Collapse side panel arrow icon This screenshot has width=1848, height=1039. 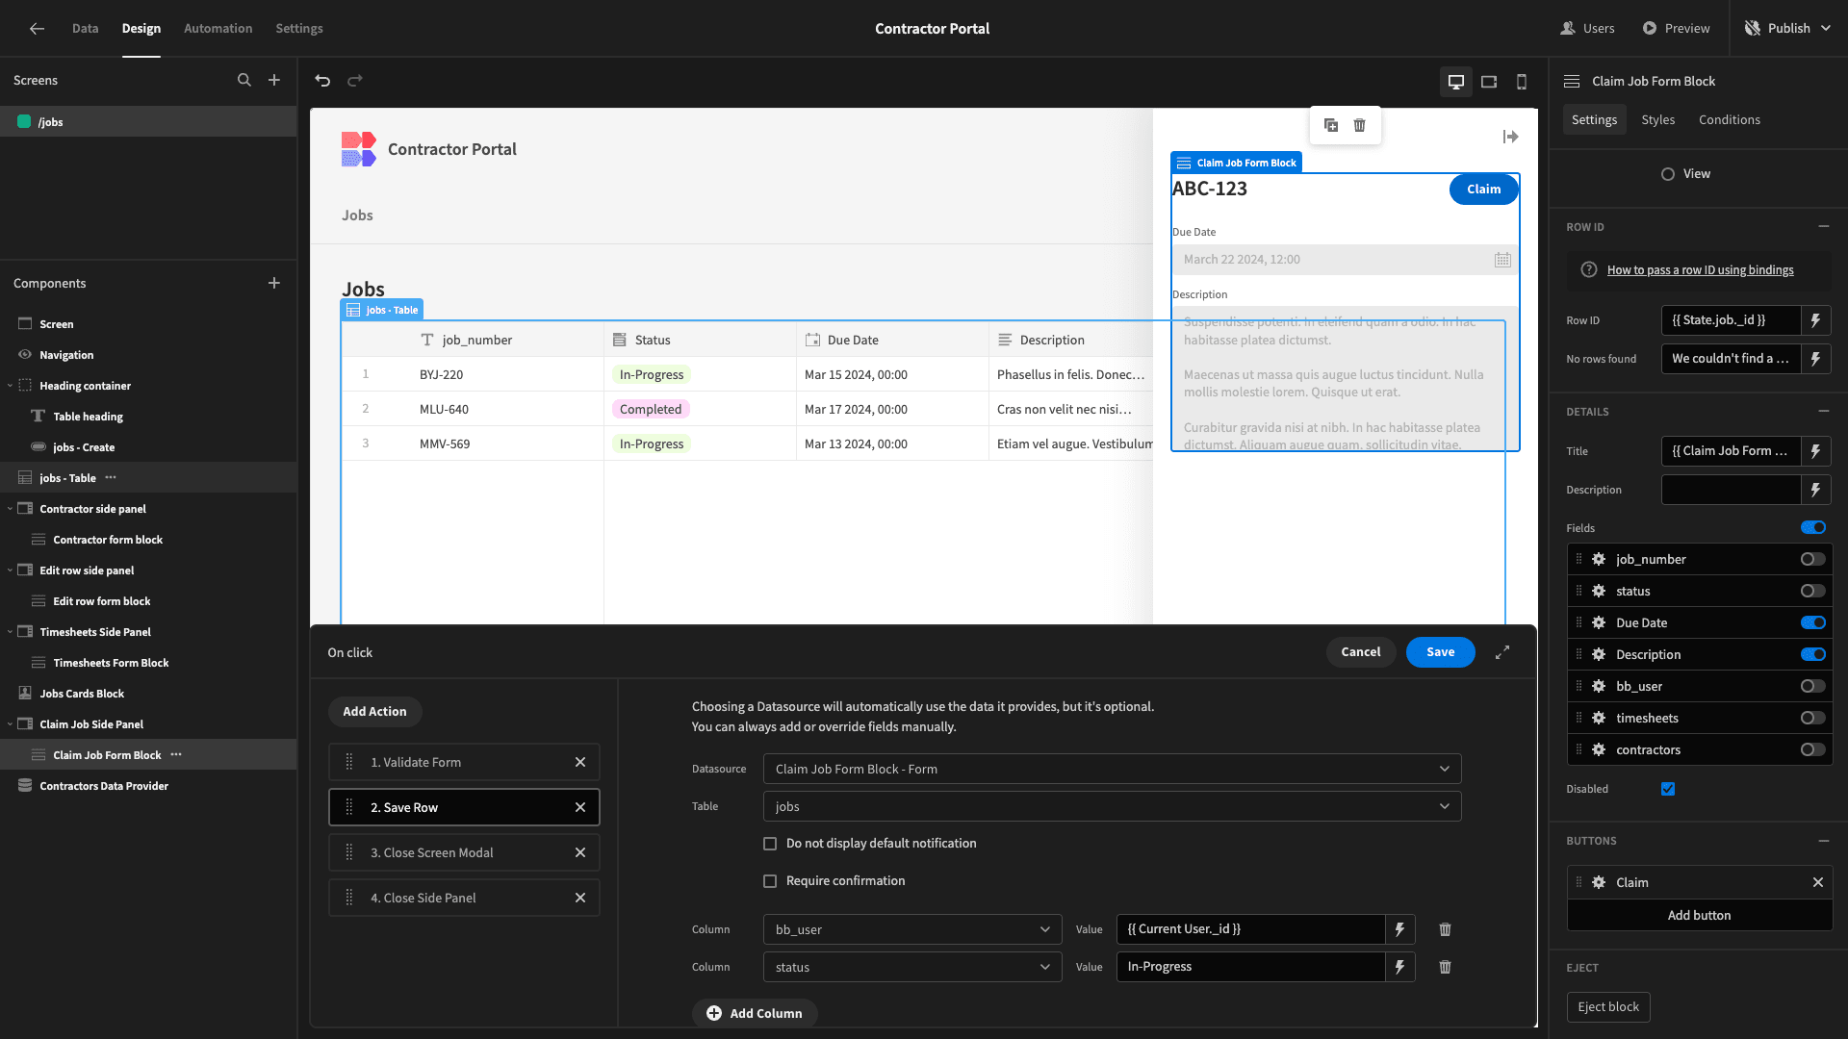pos(1510,137)
